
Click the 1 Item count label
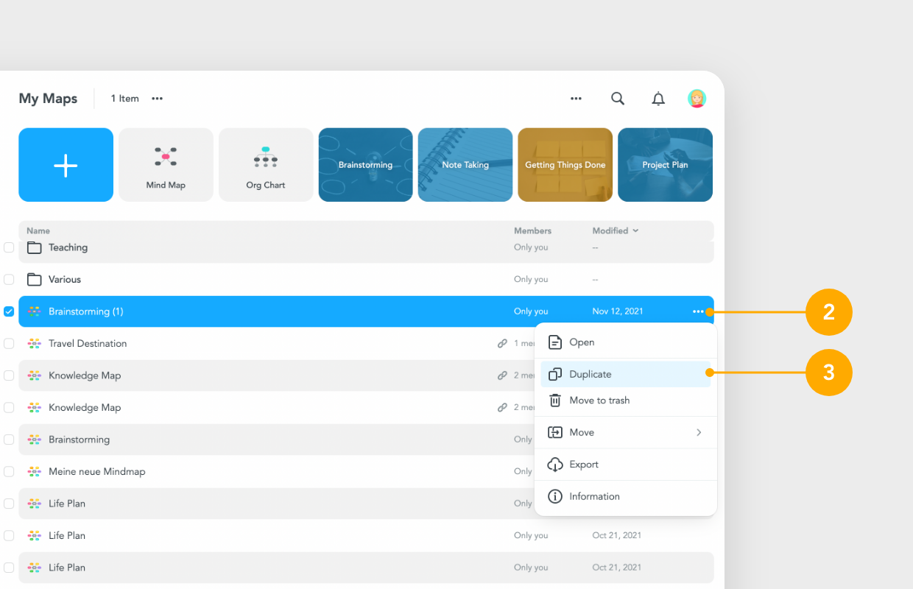[x=124, y=99]
